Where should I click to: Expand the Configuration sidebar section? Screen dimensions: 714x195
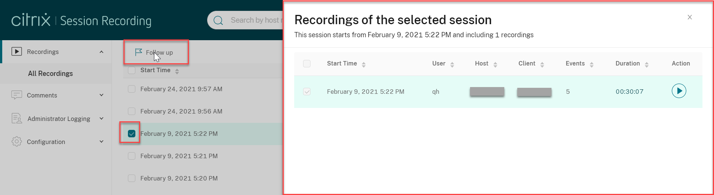tap(102, 141)
